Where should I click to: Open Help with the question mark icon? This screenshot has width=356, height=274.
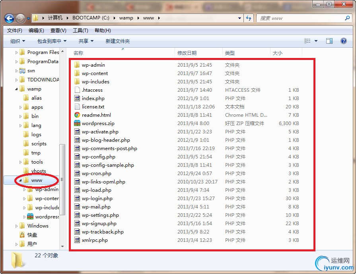344,41
